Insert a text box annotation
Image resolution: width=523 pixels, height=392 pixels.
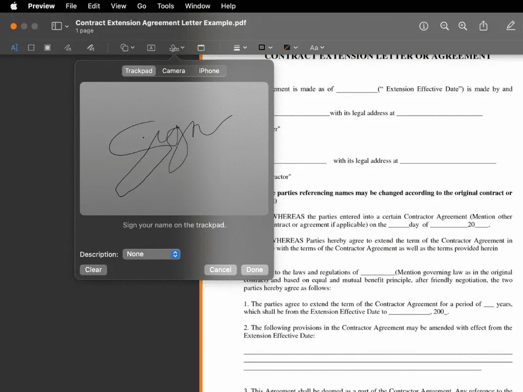[x=151, y=47]
